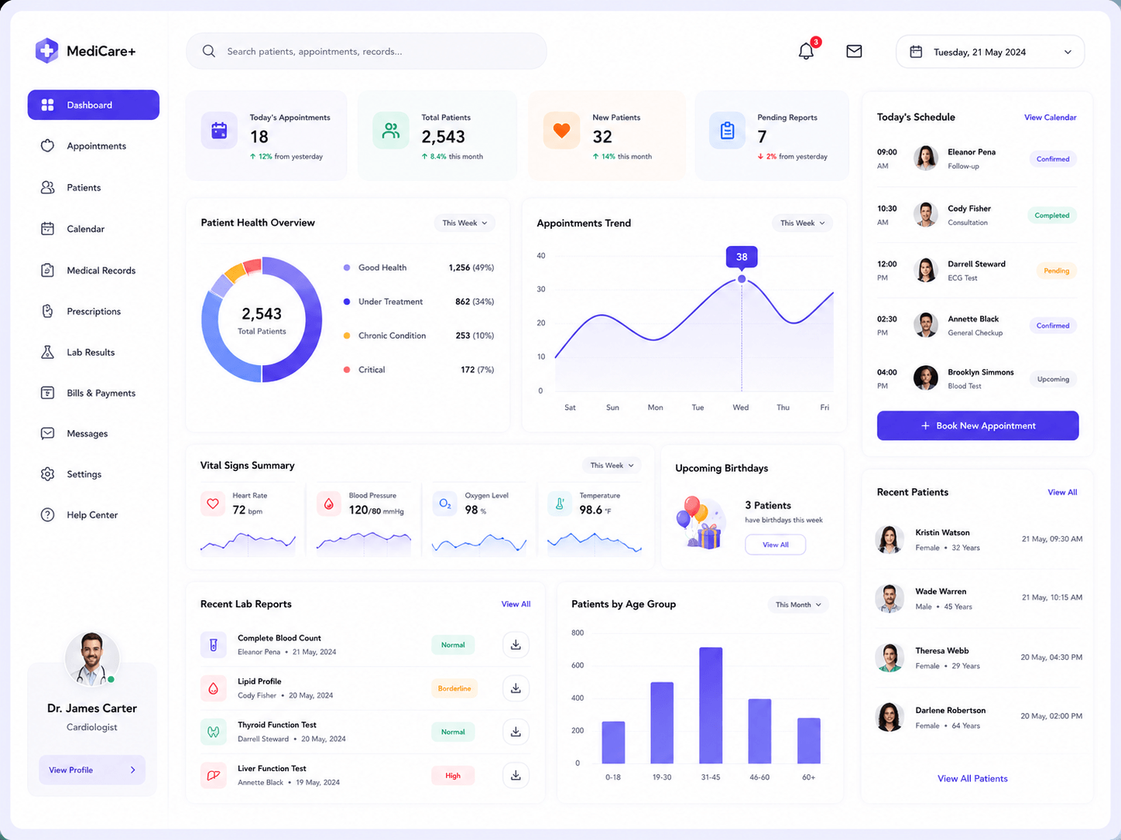Click Book New Appointment button
The width and height of the screenshot is (1121, 840).
(978, 425)
